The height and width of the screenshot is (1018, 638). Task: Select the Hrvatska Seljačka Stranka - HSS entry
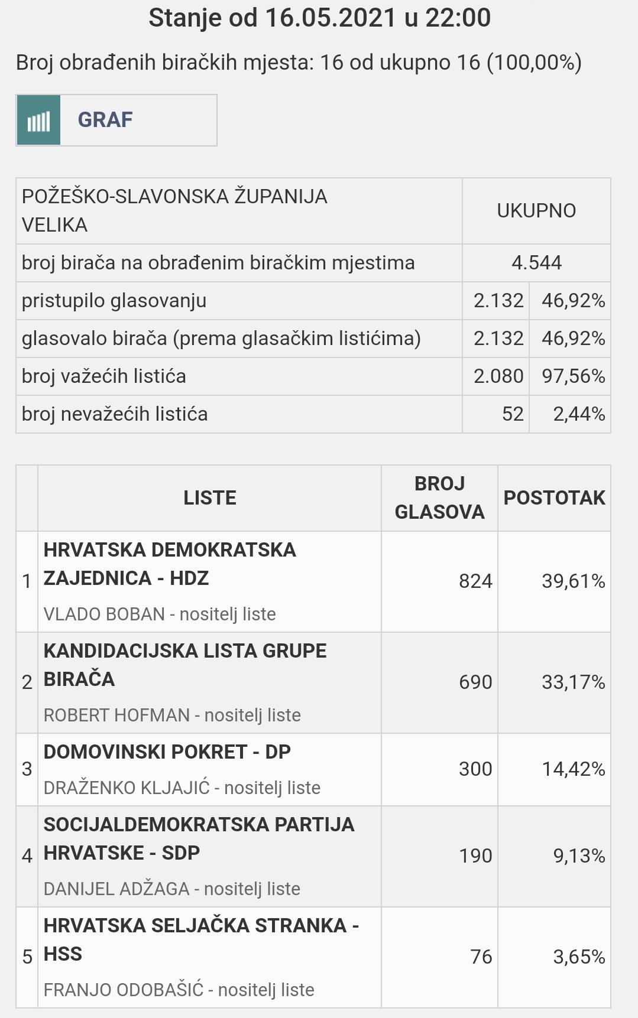[x=201, y=939]
